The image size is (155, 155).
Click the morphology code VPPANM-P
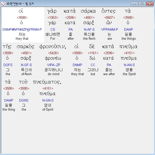(x=110, y=29)
